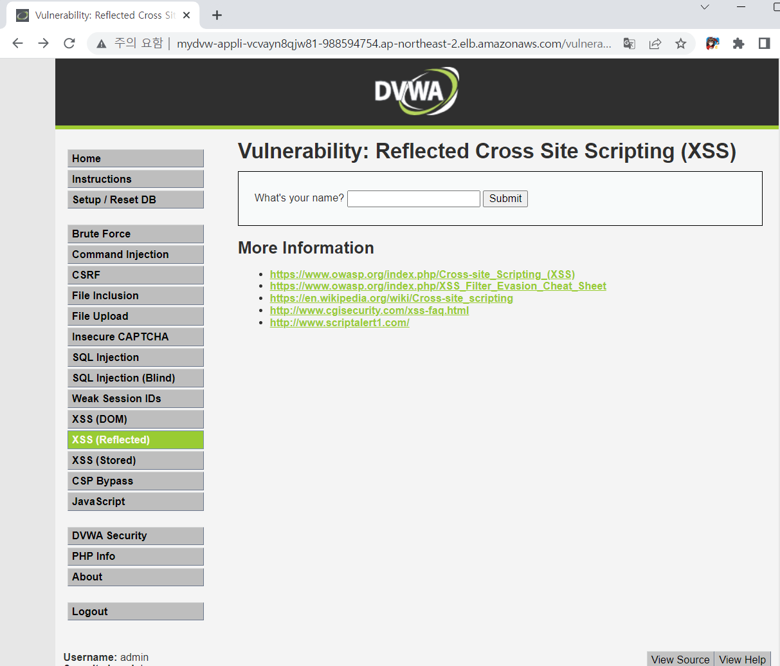This screenshot has height=666, width=780.
Task: Open XSS (Stored) page
Action: click(136, 460)
